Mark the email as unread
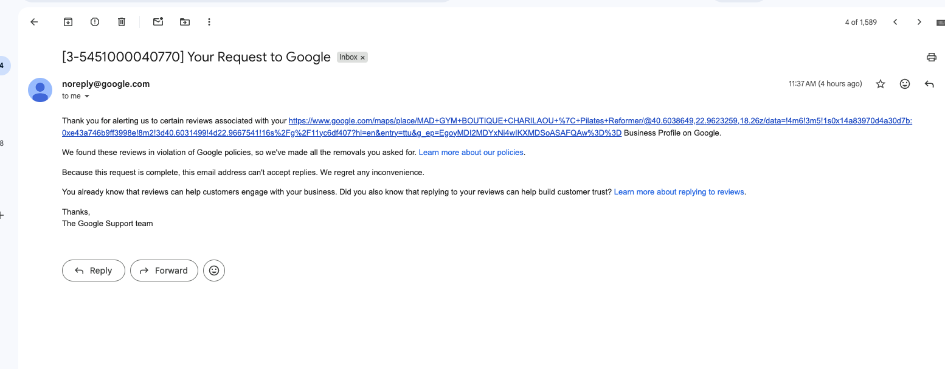The width and height of the screenshot is (945, 369). pos(158,22)
